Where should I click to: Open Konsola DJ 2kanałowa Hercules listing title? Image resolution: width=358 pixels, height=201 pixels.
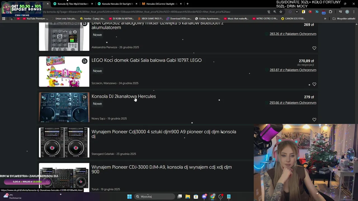click(x=124, y=96)
